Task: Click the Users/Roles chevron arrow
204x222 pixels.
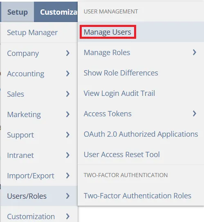Action: click(68, 196)
